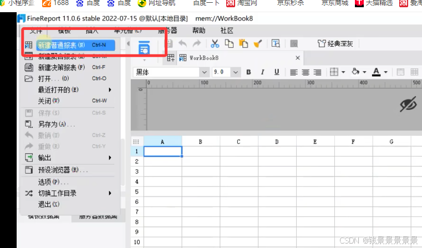The image size is (422, 248).
Task: Close the WorkBook8 tab
Action: pos(298,58)
